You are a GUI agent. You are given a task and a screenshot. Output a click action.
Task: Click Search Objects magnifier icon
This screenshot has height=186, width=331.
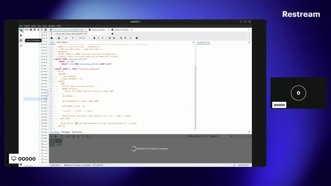click(42, 30)
